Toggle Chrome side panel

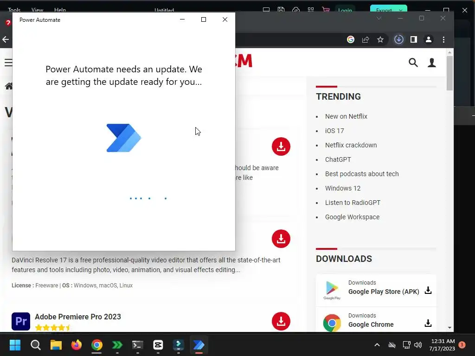(x=413, y=39)
